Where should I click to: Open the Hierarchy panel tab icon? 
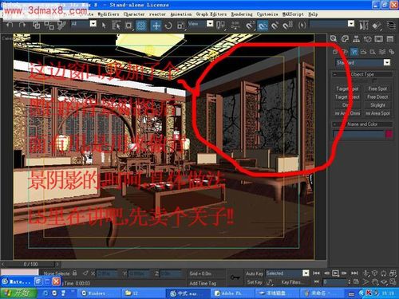coord(356,39)
